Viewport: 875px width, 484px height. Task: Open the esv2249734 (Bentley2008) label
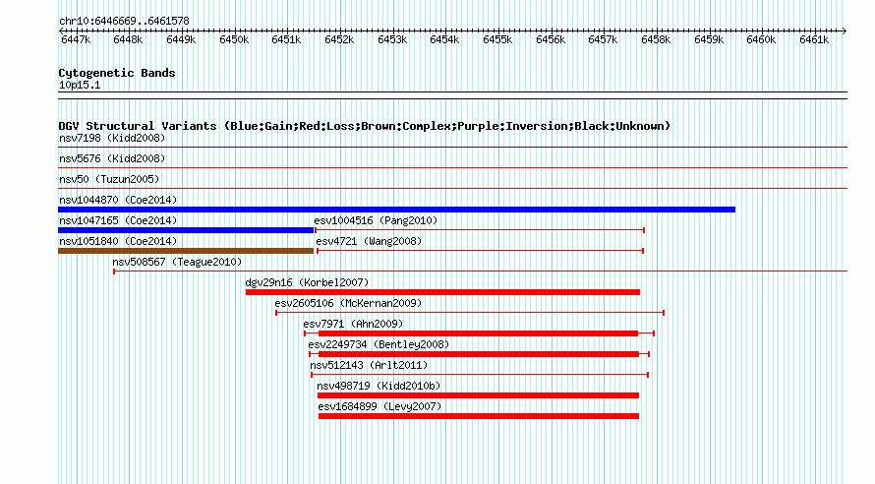pyautogui.click(x=379, y=344)
